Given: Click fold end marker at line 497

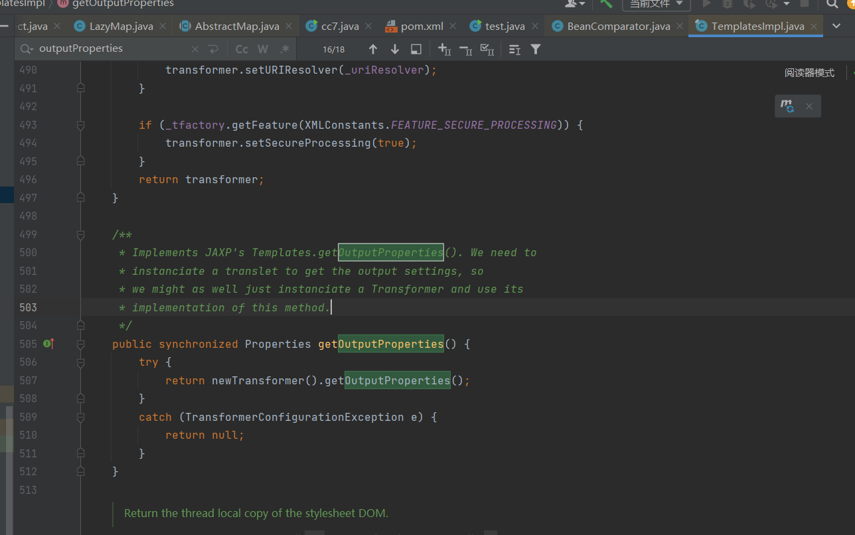Looking at the screenshot, I should (80, 198).
